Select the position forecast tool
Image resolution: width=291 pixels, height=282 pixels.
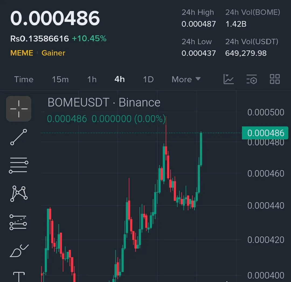(18, 222)
